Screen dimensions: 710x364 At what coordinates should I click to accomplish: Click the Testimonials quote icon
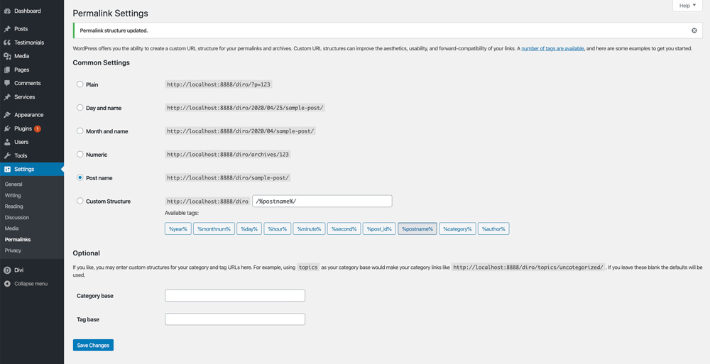coord(7,43)
